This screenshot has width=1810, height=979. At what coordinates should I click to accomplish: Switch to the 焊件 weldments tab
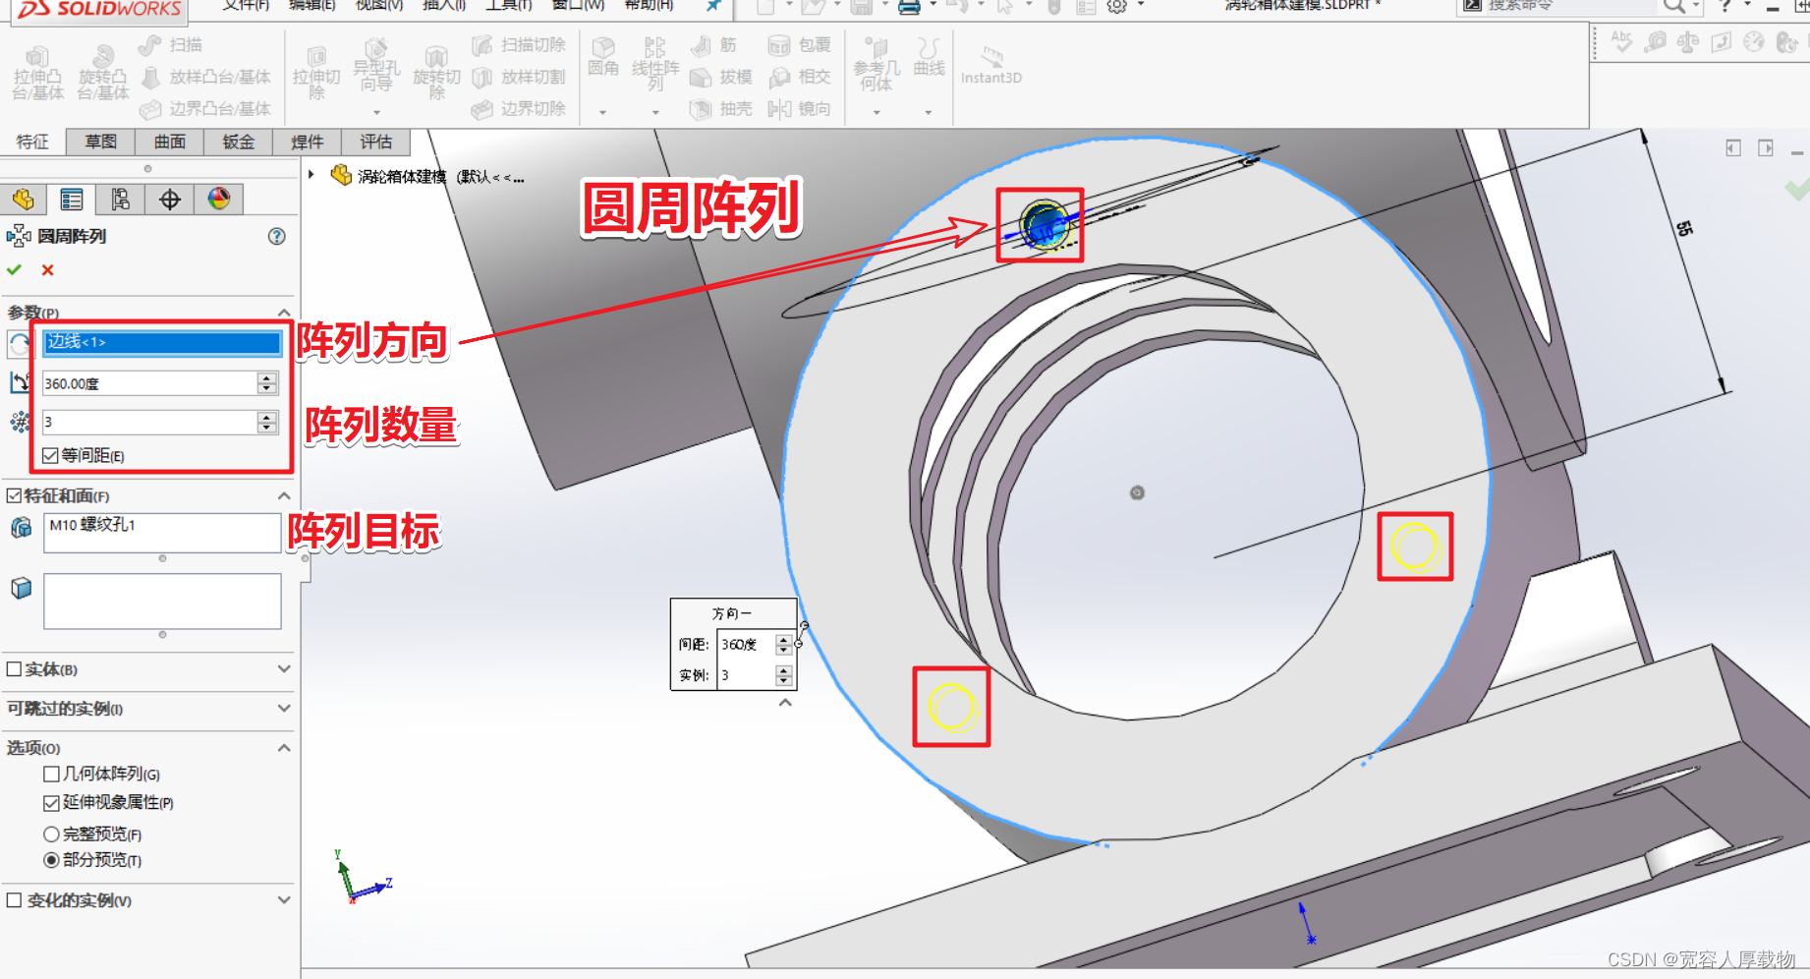307,142
